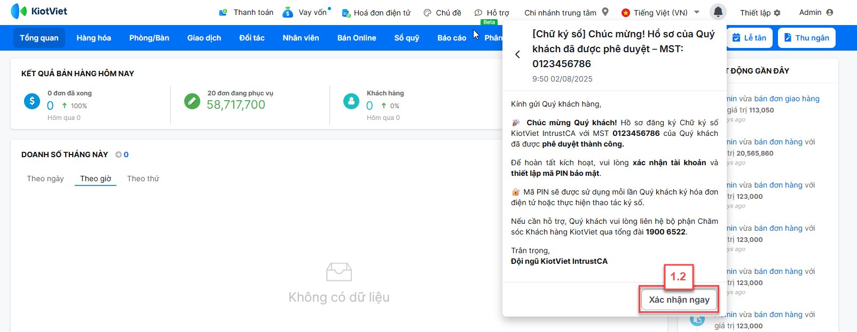Open the Tổng quan menu
This screenshot has height=332, width=857.
(x=39, y=38)
